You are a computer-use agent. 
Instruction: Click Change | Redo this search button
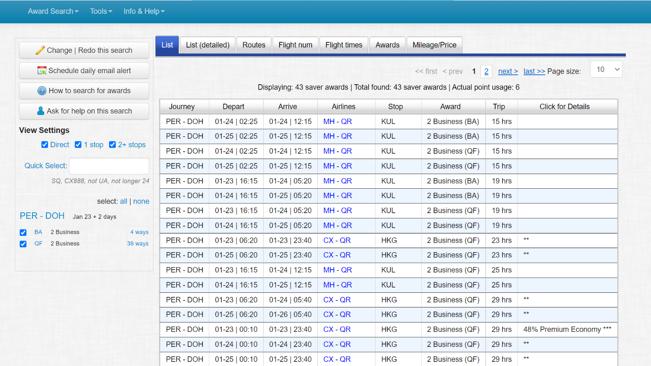(x=84, y=50)
